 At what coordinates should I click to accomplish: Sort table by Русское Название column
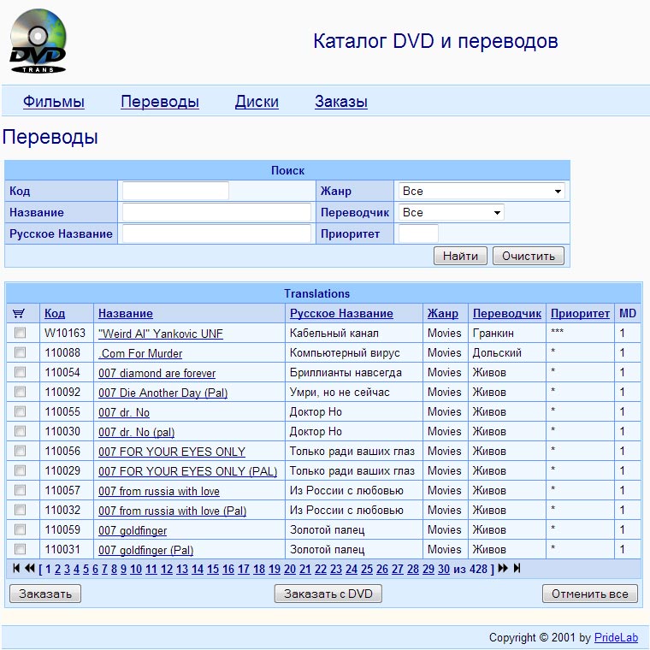click(341, 313)
